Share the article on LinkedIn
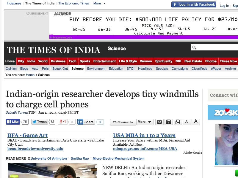The height and width of the screenshot is (178, 238). click(86, 122)
